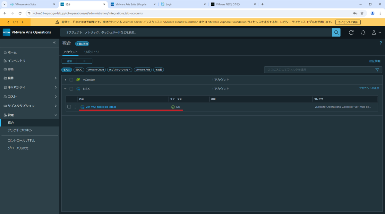385x214 pixels.
Task: Open Chrome profile avatar
Action: coord(372,13)
